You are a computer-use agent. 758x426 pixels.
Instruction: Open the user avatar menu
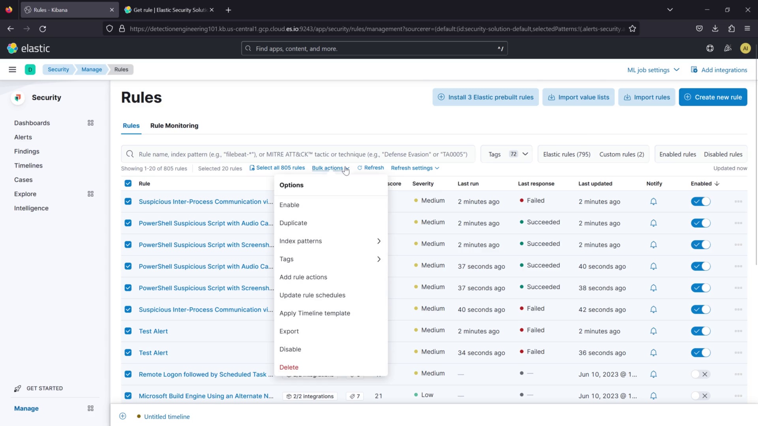click(x=745, y=49)
